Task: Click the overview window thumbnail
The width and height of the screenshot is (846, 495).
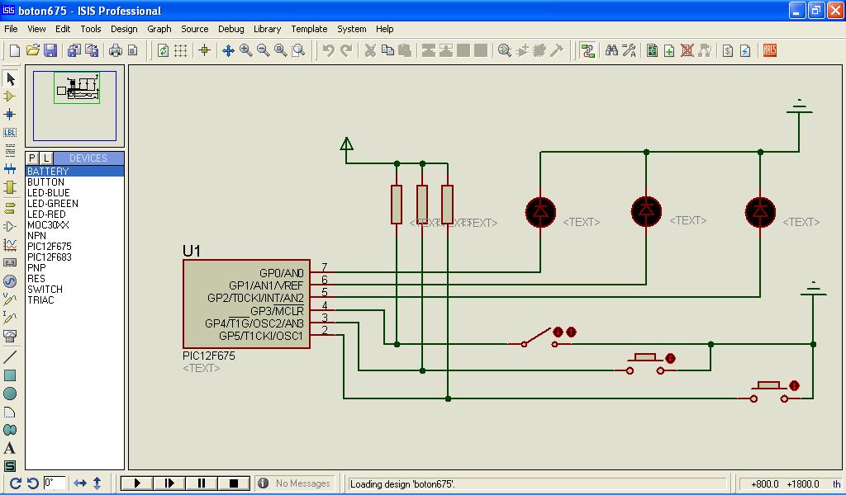Action: (x=75, y=106)
